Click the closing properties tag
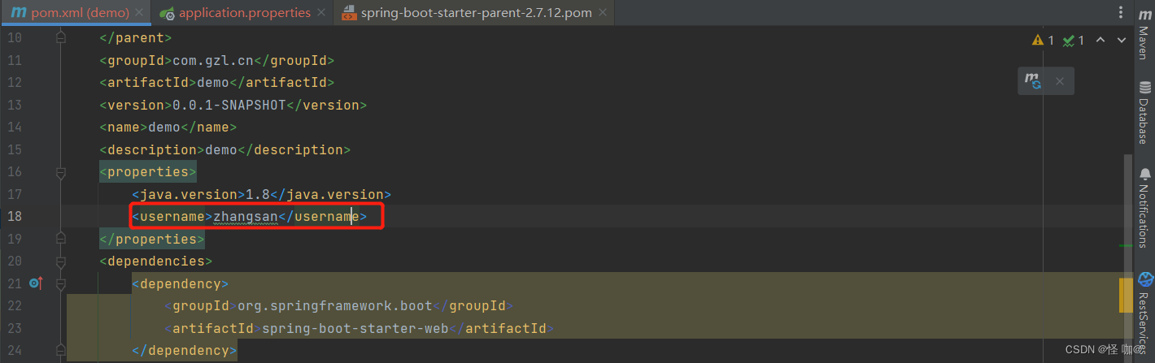The width and height of the screenshot is (1155, 363). [152, 239]
